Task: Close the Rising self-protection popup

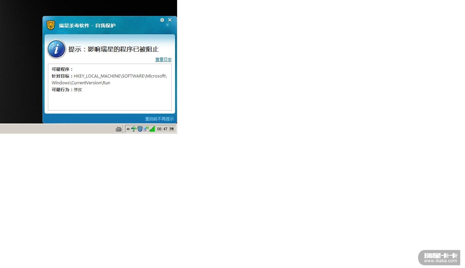Action: tap(170, 20)
